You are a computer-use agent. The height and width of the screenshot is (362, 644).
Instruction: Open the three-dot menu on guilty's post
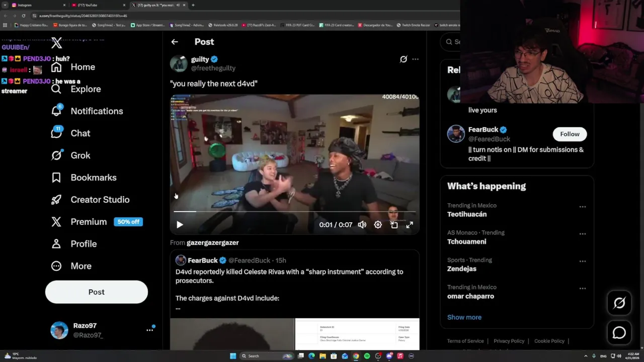tap(415, 59)
